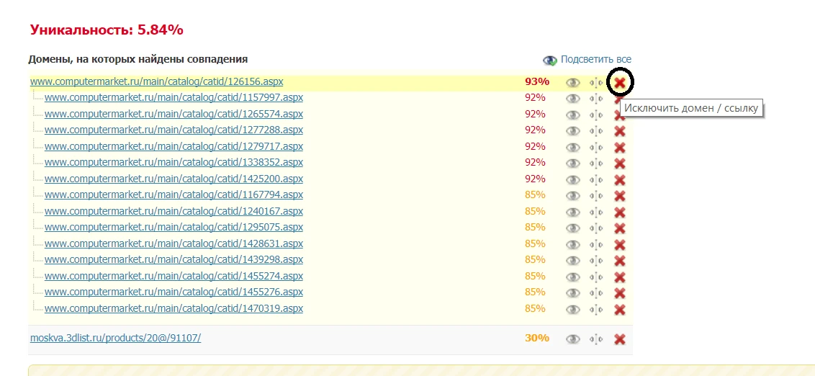This screenshot has height=376, width=815.
Task: Toggle eye highlight for catid/1265574 row
Action: pos(572,115)
